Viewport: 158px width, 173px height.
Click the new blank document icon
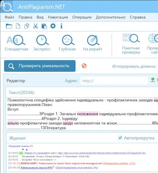(18, 26)
